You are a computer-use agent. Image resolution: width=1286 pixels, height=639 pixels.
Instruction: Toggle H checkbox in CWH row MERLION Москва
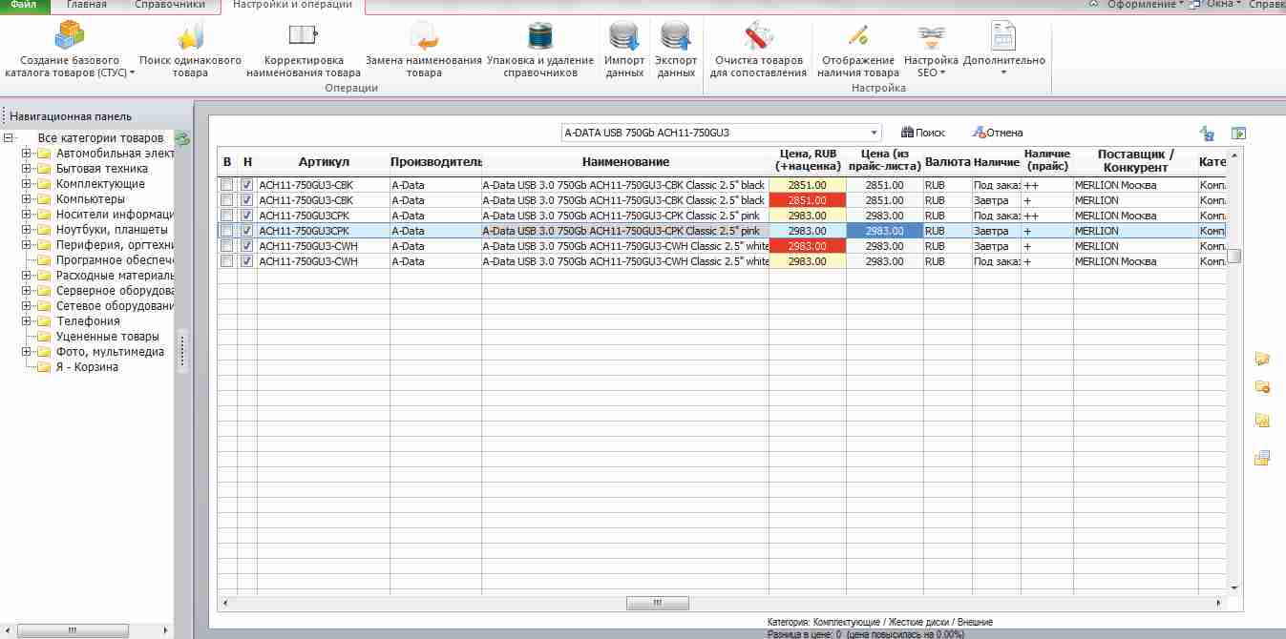247,261
